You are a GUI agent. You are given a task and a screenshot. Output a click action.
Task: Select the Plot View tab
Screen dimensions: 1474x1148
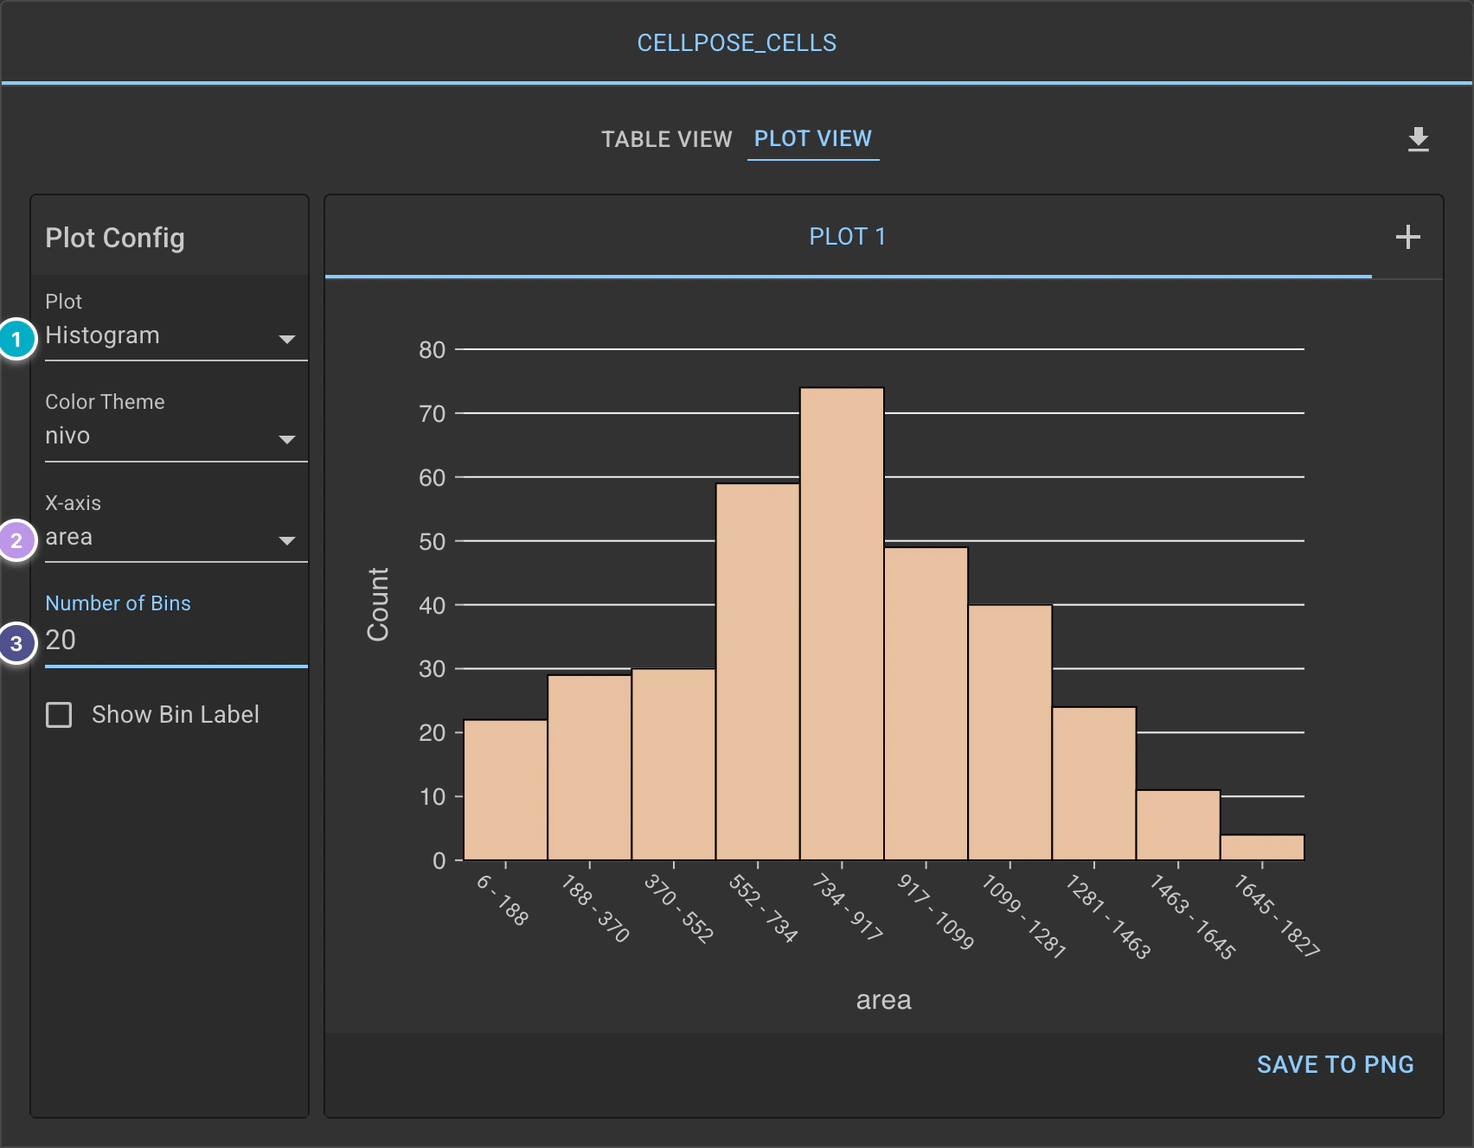click(x=813, y=139)
